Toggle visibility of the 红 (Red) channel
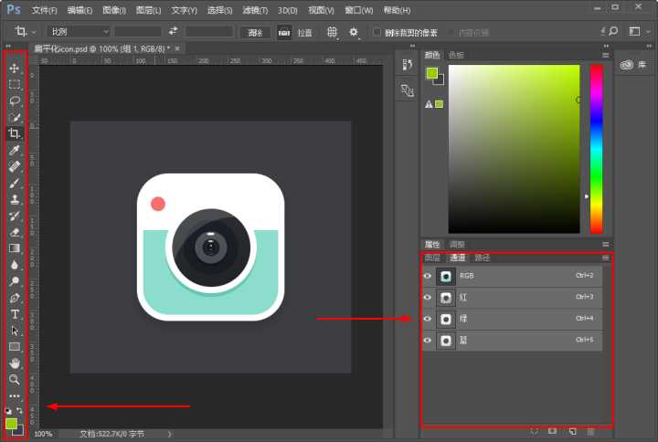Screen dimensions: 658x442 pyautogui.click(x=428, y=298)
